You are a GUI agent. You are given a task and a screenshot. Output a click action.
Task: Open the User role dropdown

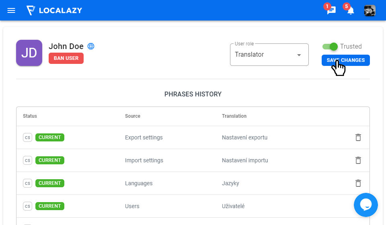click(x=269, y=55)
